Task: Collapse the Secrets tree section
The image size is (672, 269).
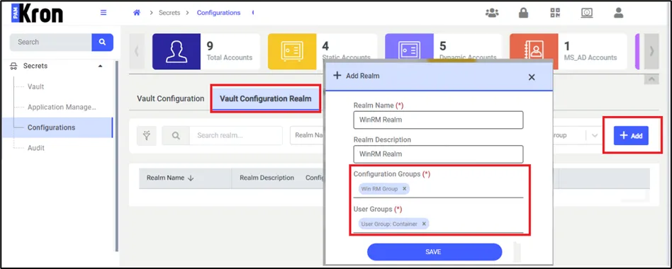Action: 100,66
